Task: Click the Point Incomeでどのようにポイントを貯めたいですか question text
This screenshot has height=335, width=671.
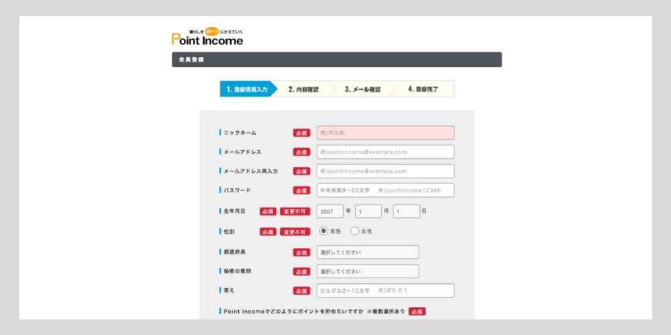Action: tap(293, 312)
